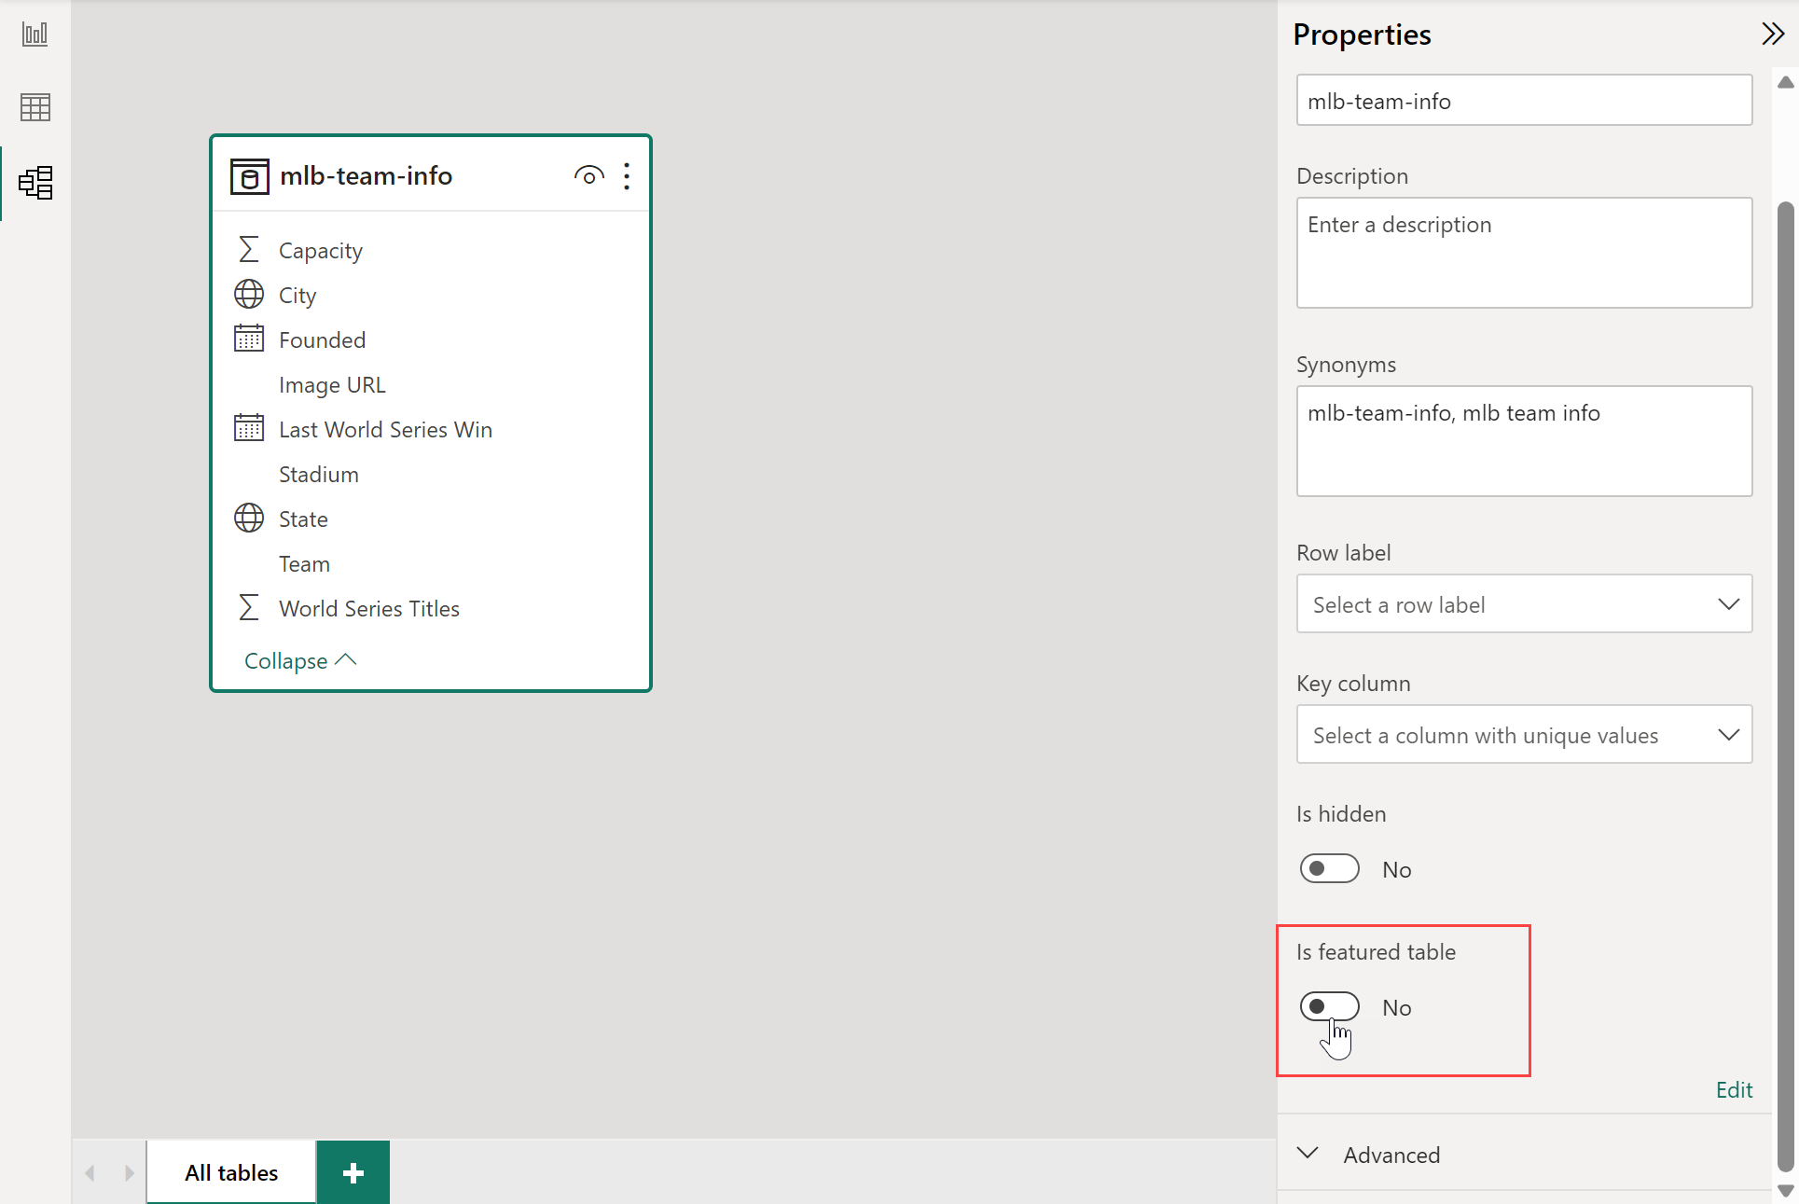Switch to Data table view icon
Screen dimensions: 1799x1204
(x=35, y=107)
